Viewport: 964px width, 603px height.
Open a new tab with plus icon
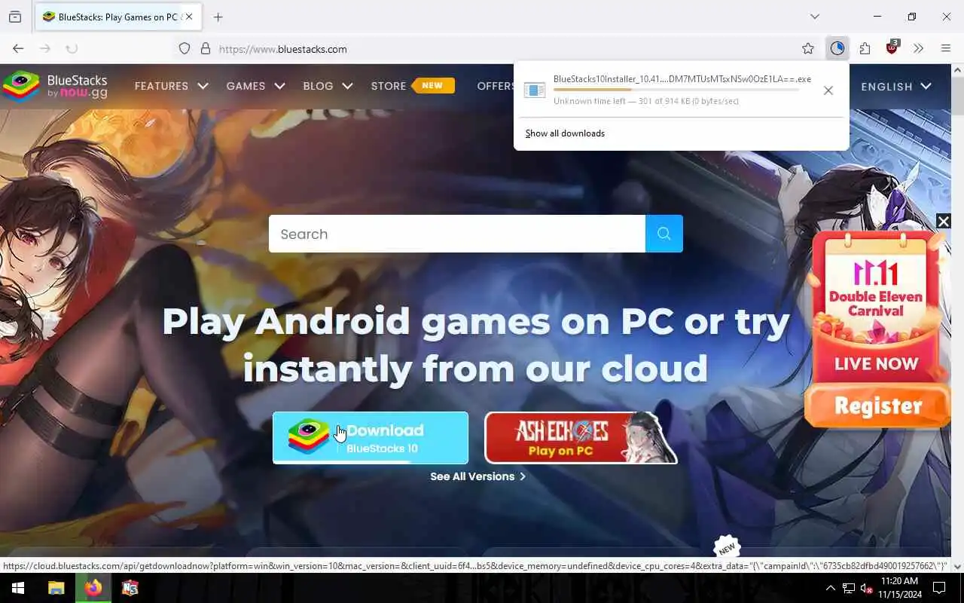click(218, 17)
